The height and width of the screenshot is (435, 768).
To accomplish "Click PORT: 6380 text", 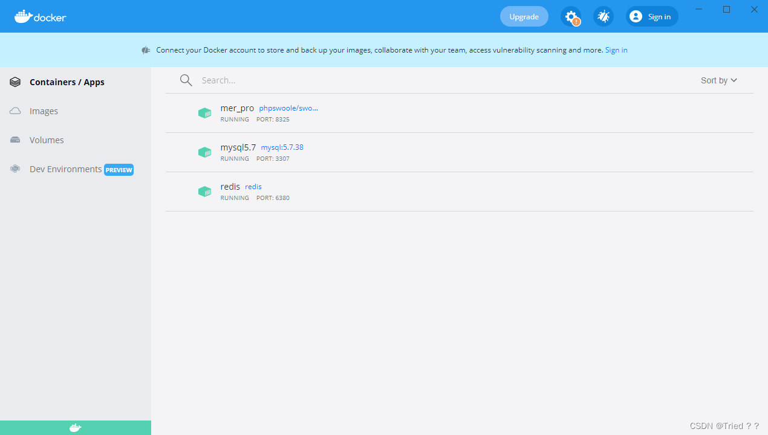I will click(273, 198).
